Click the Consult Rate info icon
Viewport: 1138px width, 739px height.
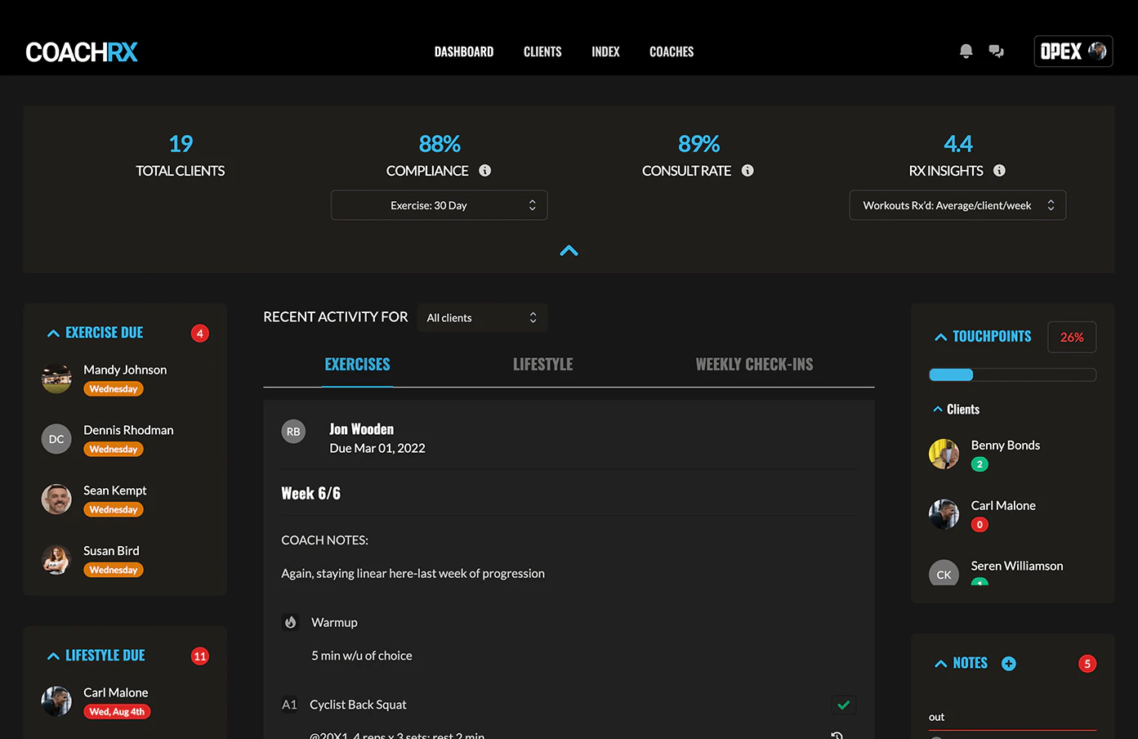[x=747, y=170]
